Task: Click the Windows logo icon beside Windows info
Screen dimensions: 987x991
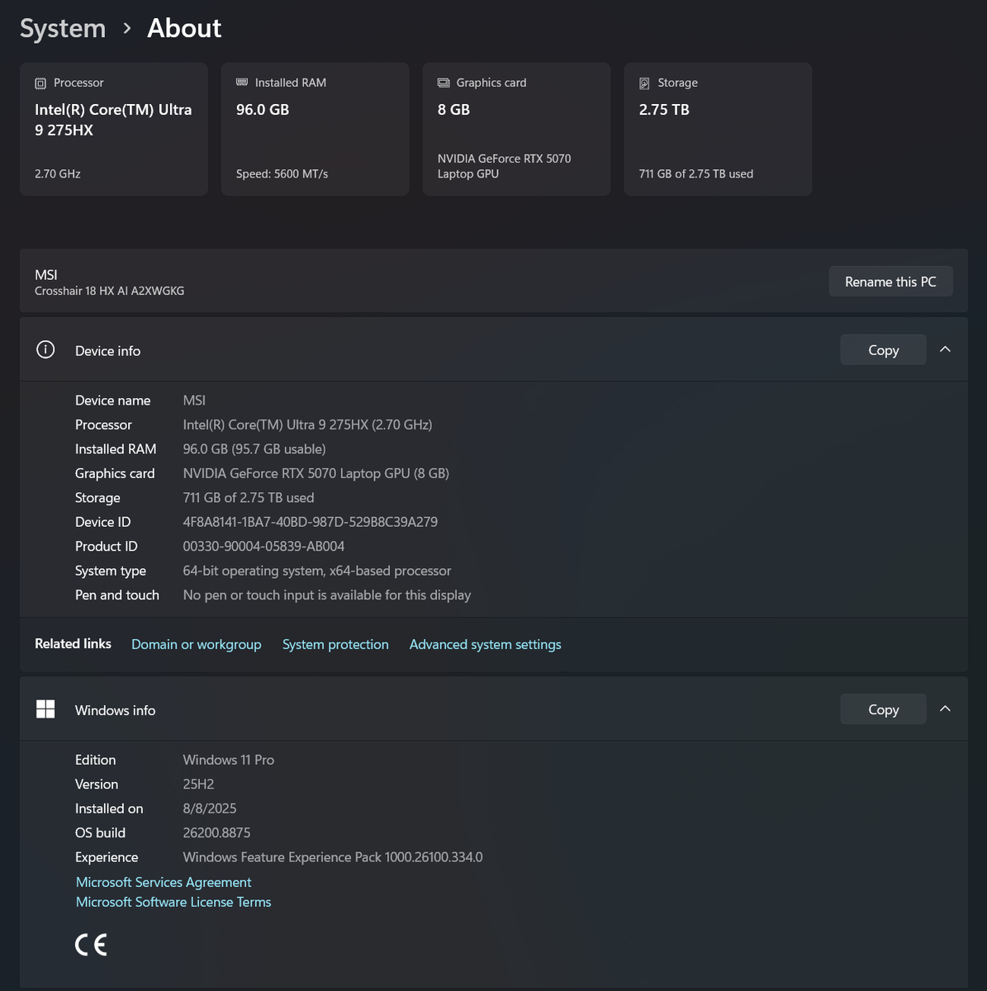Action: [x=45, y=709]
